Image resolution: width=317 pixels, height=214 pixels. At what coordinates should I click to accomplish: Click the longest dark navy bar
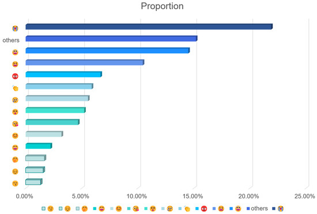pyautogui.click(x=149, y=27)
